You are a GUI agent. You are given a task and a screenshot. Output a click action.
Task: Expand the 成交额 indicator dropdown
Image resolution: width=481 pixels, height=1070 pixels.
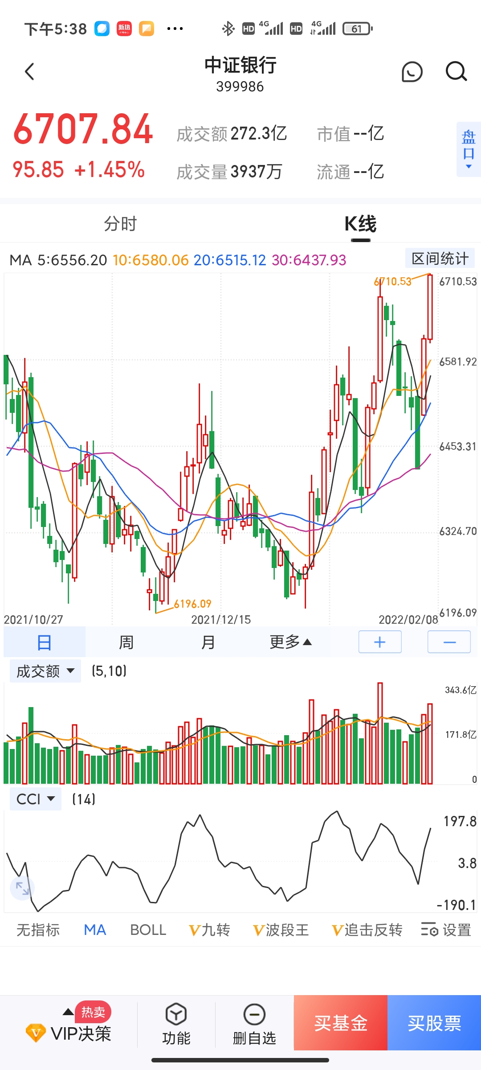click(x=45, y=671)
